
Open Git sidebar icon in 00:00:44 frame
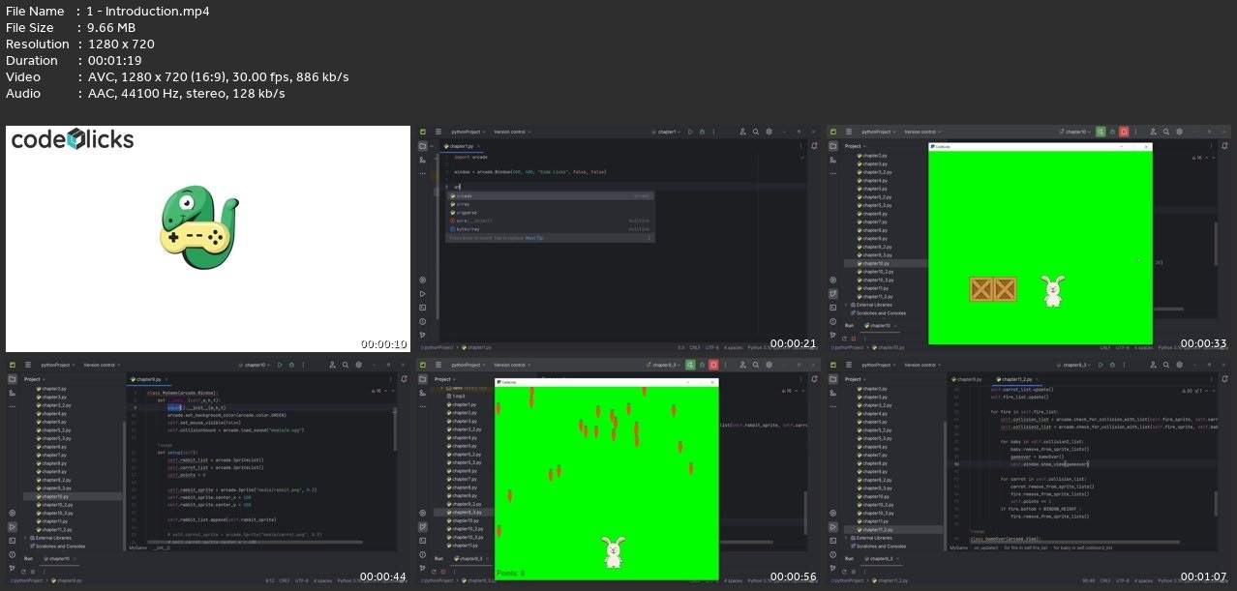[x=12, y=568]
